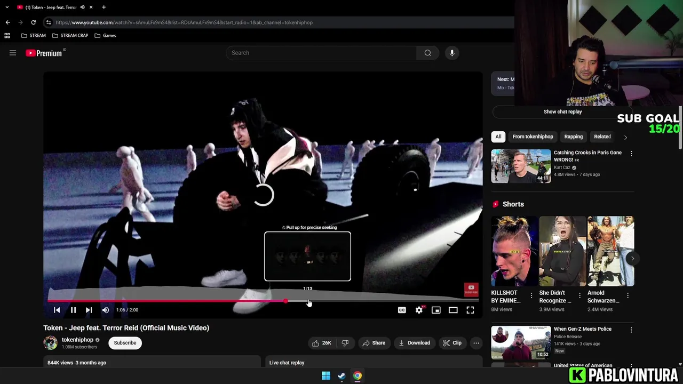Seek on the video progress bar
The height and width of the screenshot is (384, 683).
pyautogui.click(x=263, y=301)
